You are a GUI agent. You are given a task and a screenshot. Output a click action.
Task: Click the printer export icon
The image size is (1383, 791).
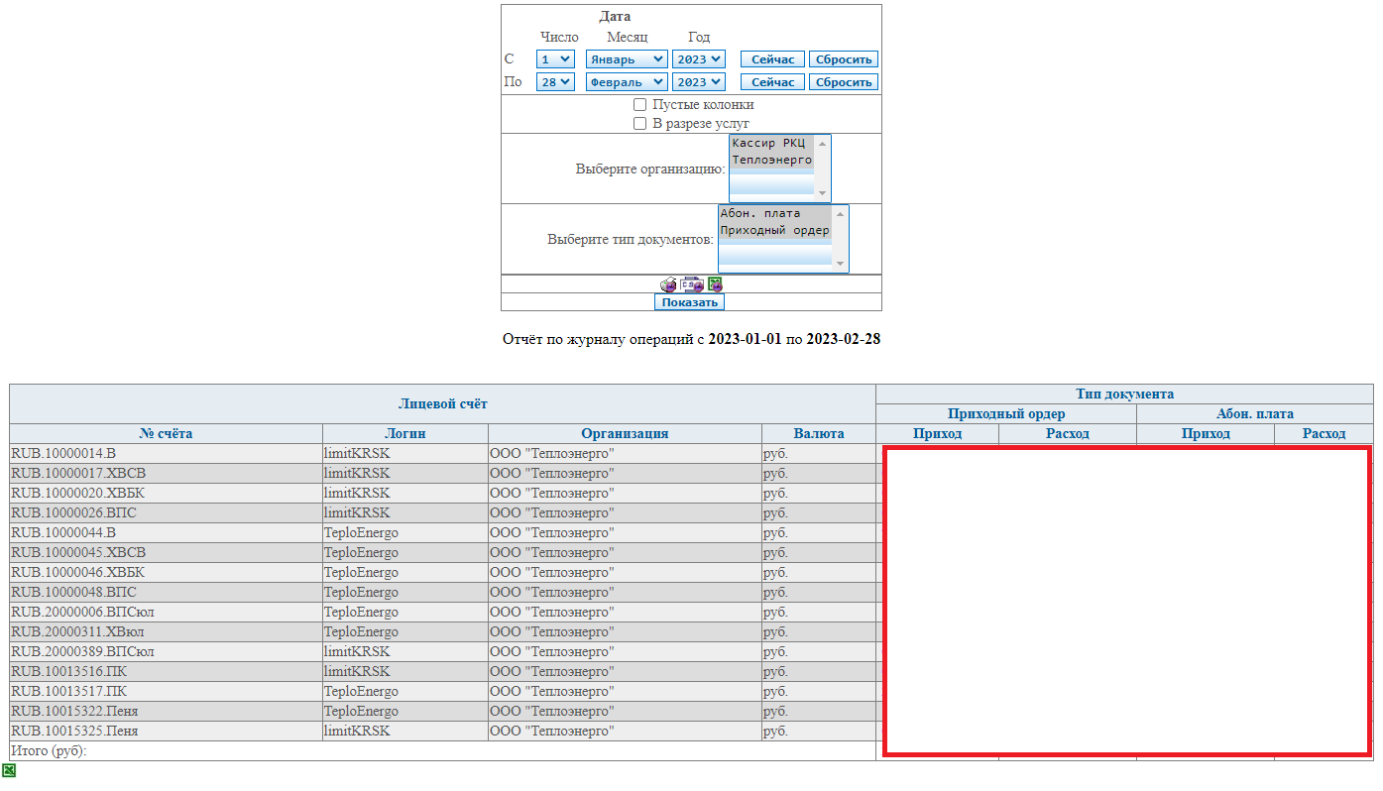[x=668, y=284]
